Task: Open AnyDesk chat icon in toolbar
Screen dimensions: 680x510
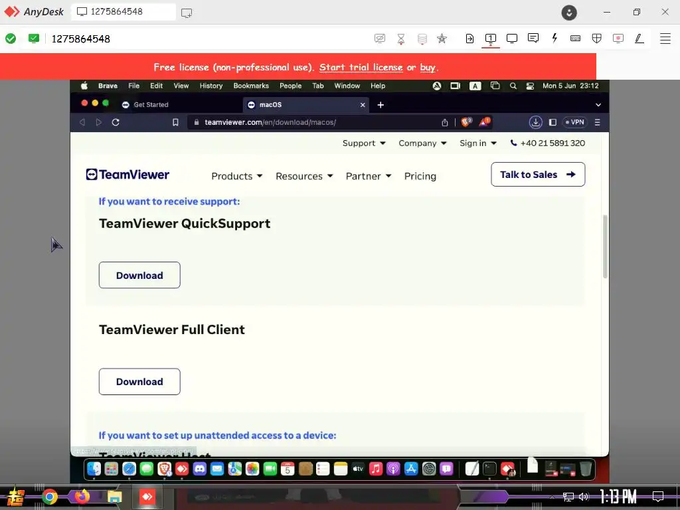Action: point(533,38)
